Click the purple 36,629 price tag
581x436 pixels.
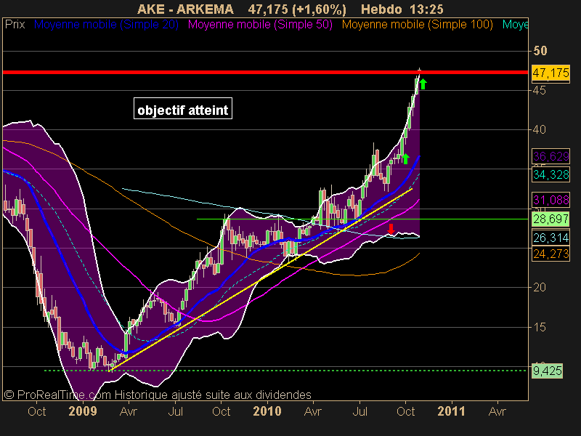(x=550, y=156)
